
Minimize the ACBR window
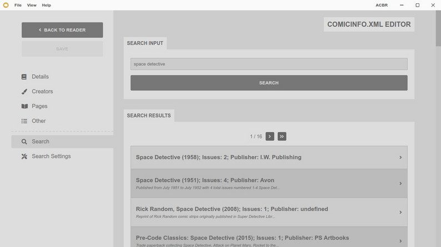point(402,5)
